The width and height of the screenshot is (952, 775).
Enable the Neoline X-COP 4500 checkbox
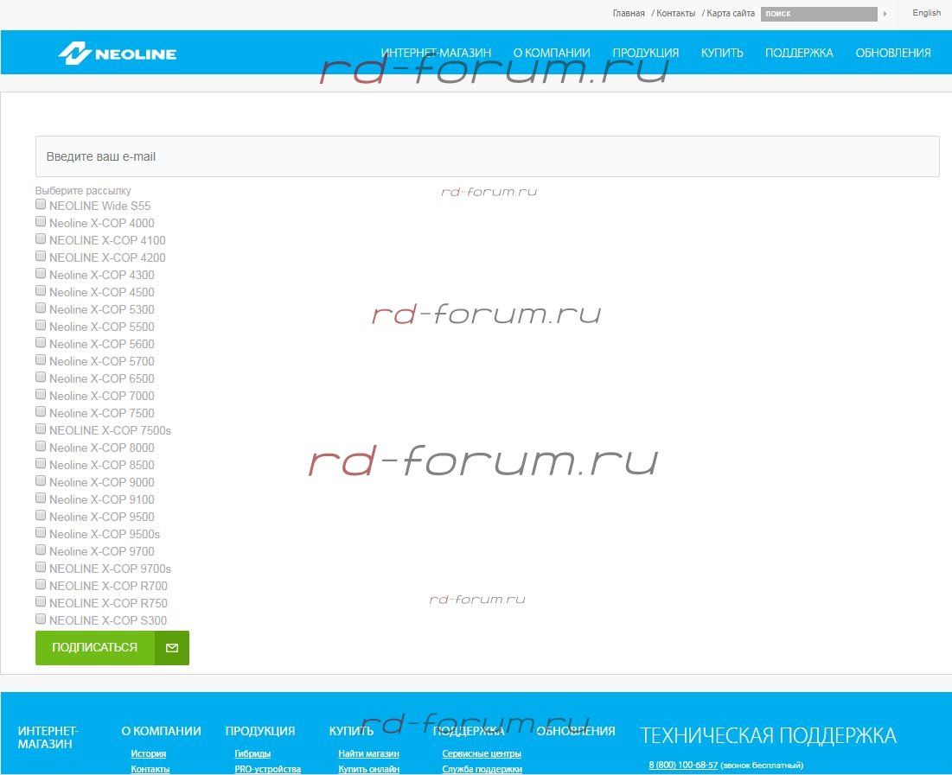[41, 291]
